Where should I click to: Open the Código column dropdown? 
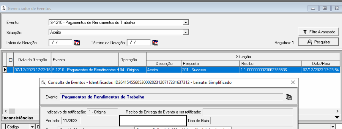coord(32,127)
